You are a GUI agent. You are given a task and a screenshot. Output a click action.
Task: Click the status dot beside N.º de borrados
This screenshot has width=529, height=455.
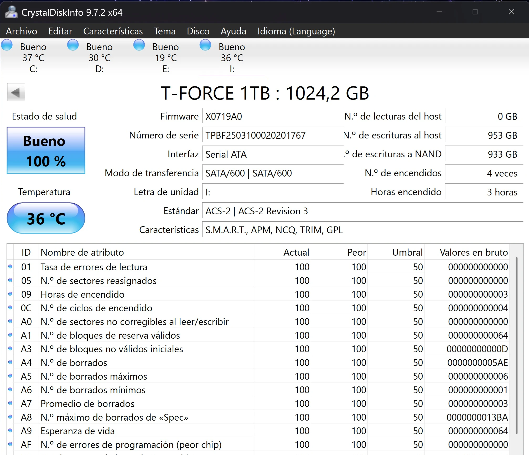(11, 363)
